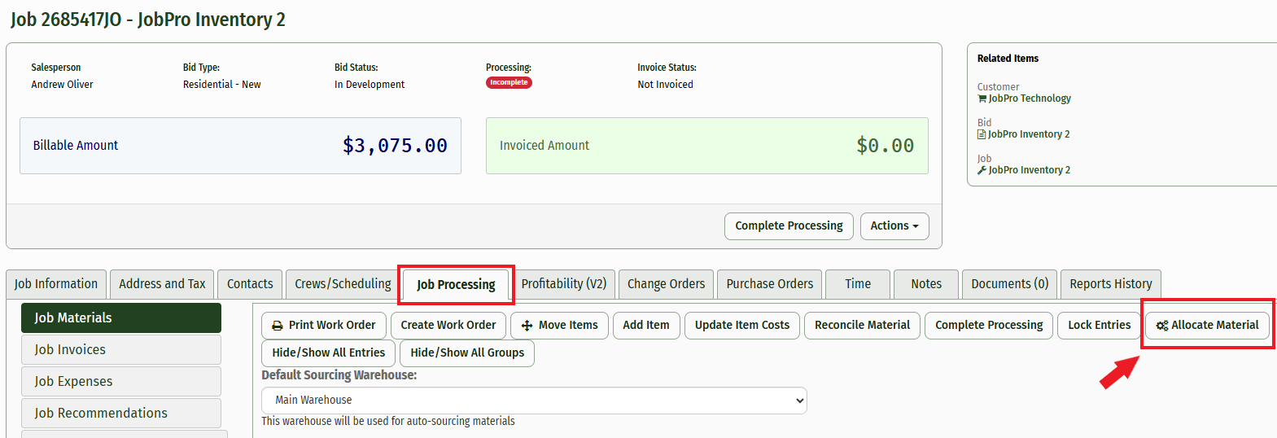The width and height of the screenshot is (1277, 438).
Task: Toggle Hide/Show All Entries
Action: tap(329, 353)
